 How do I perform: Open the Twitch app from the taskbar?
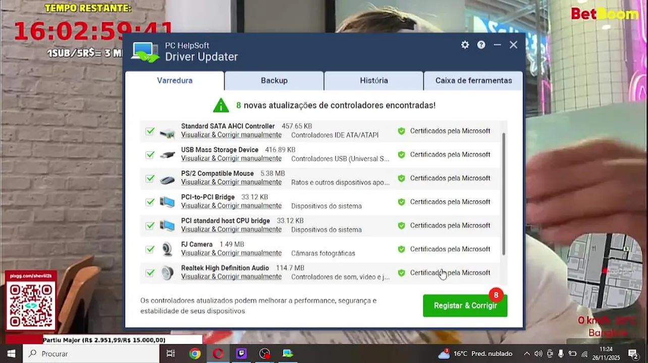click(x=241, y=353)
